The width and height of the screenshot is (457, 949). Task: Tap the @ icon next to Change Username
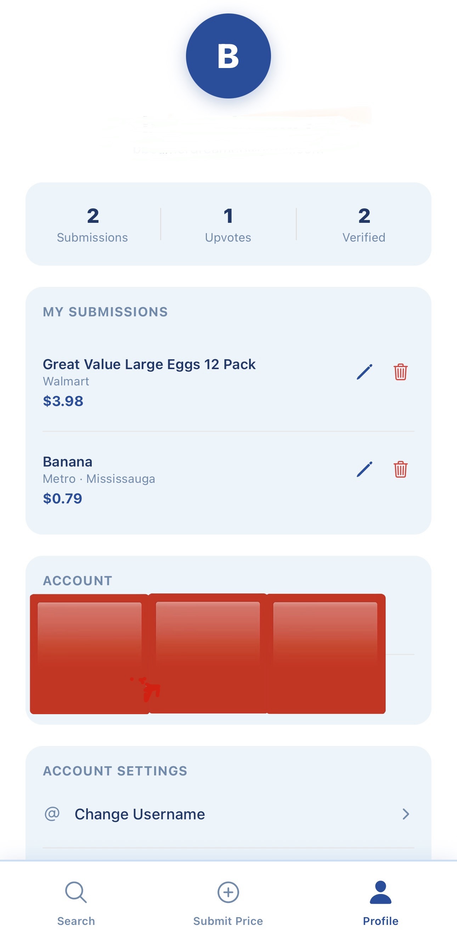click(x=52, y=813)
